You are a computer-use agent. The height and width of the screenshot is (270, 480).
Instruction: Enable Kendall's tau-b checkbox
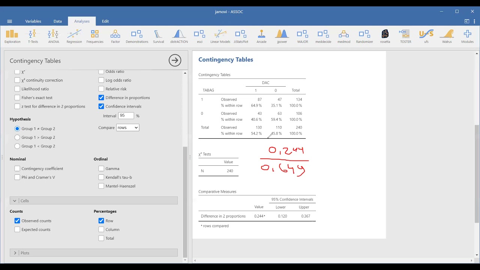[x=101, y=177]
